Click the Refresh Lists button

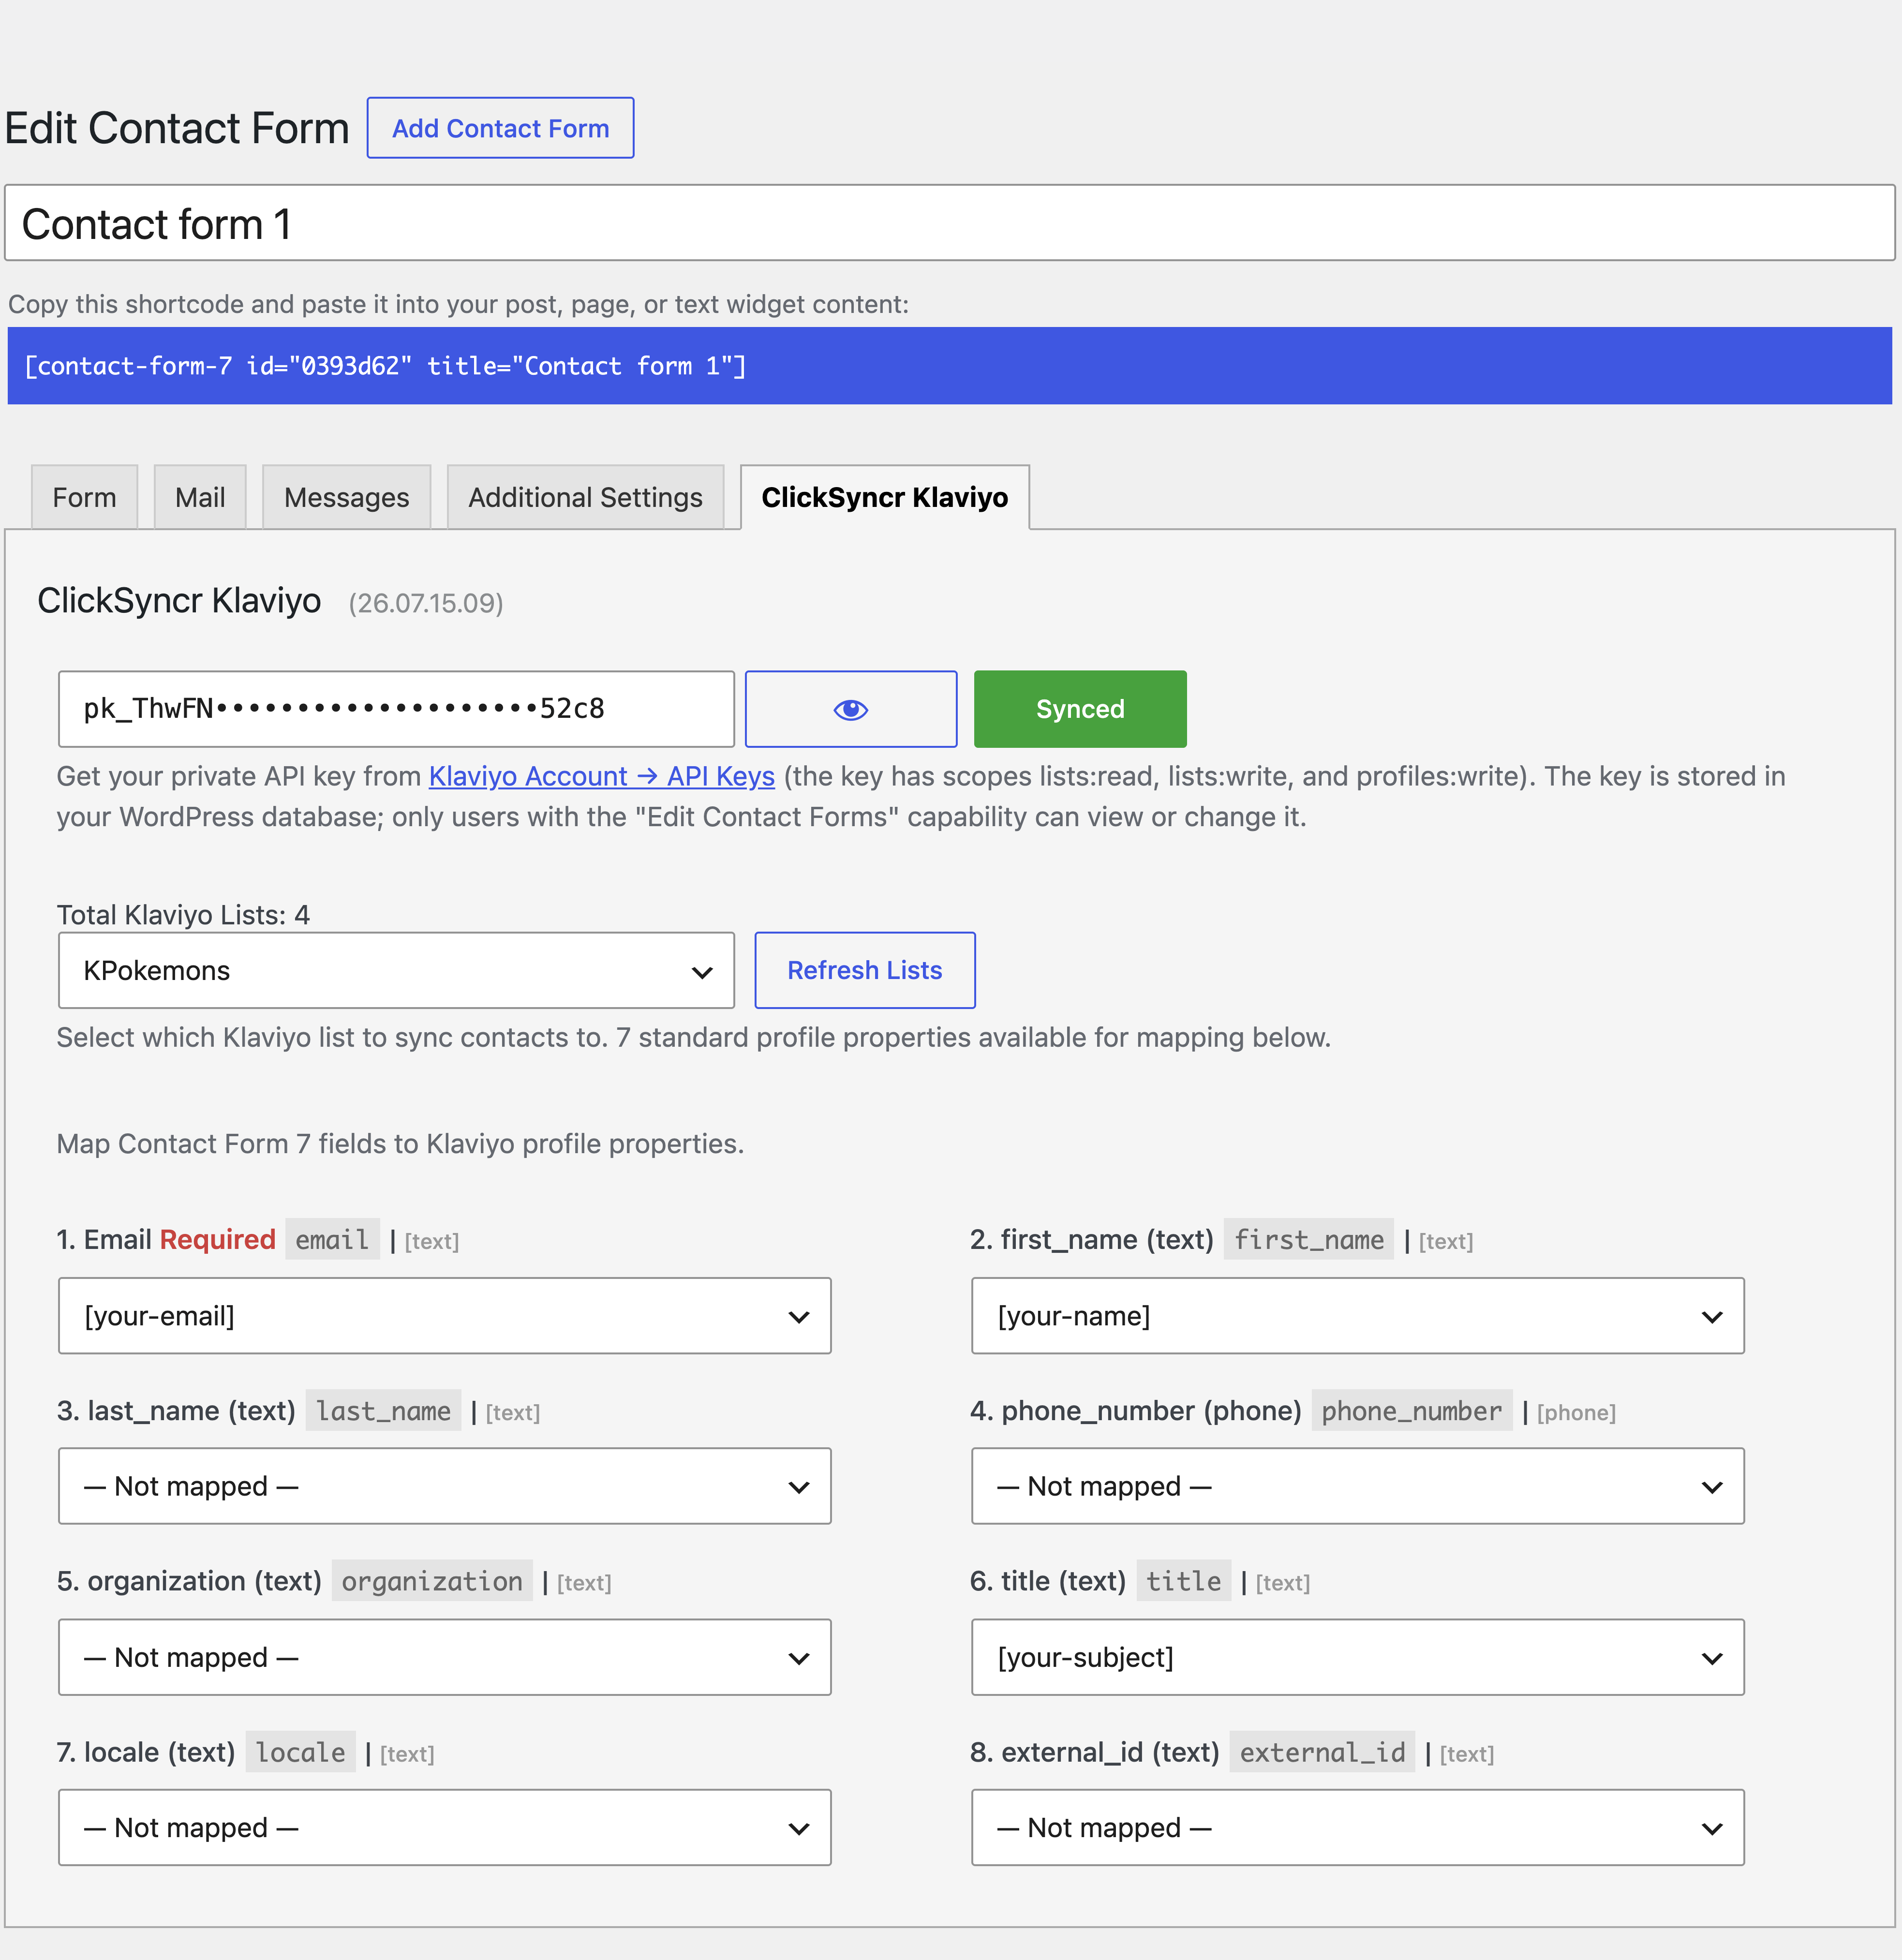pos(865,970)
